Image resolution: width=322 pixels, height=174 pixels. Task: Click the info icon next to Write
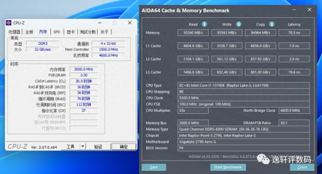pyautogui.click(x=239, y=24)
